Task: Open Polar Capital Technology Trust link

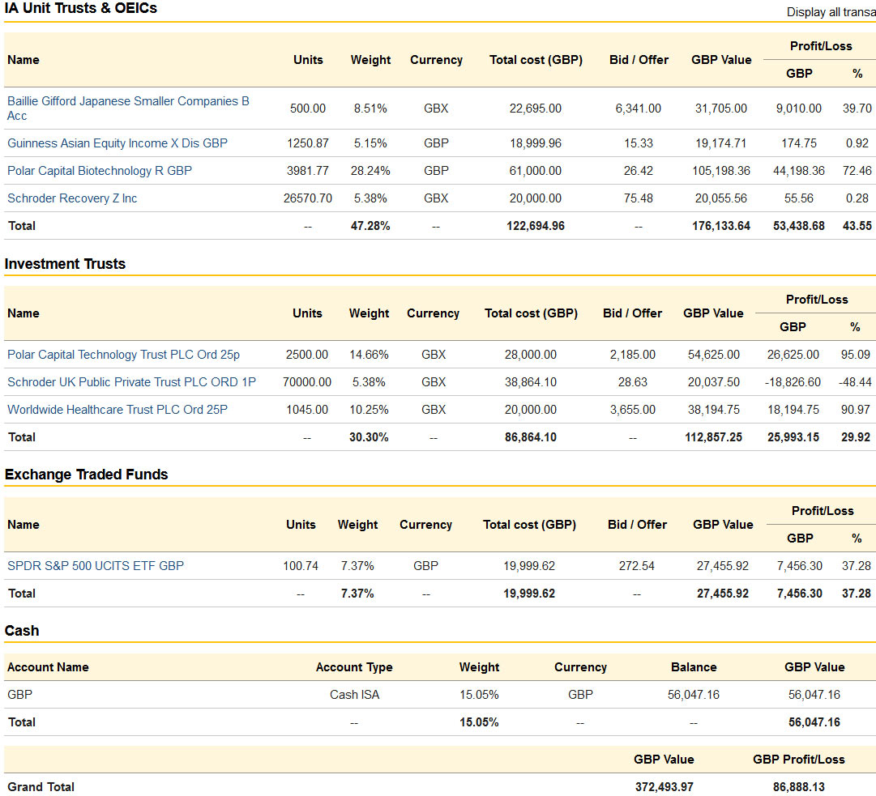Action: (123, 355)
